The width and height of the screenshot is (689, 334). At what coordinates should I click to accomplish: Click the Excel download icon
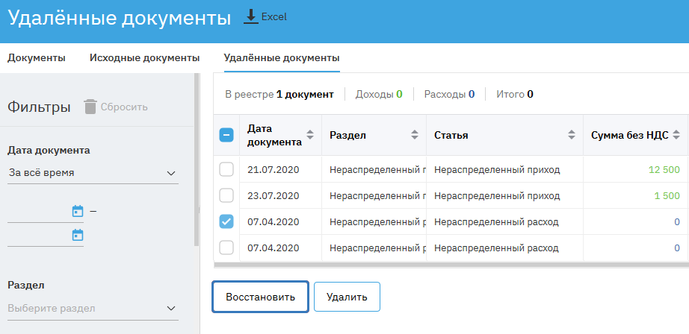[252, 16]
